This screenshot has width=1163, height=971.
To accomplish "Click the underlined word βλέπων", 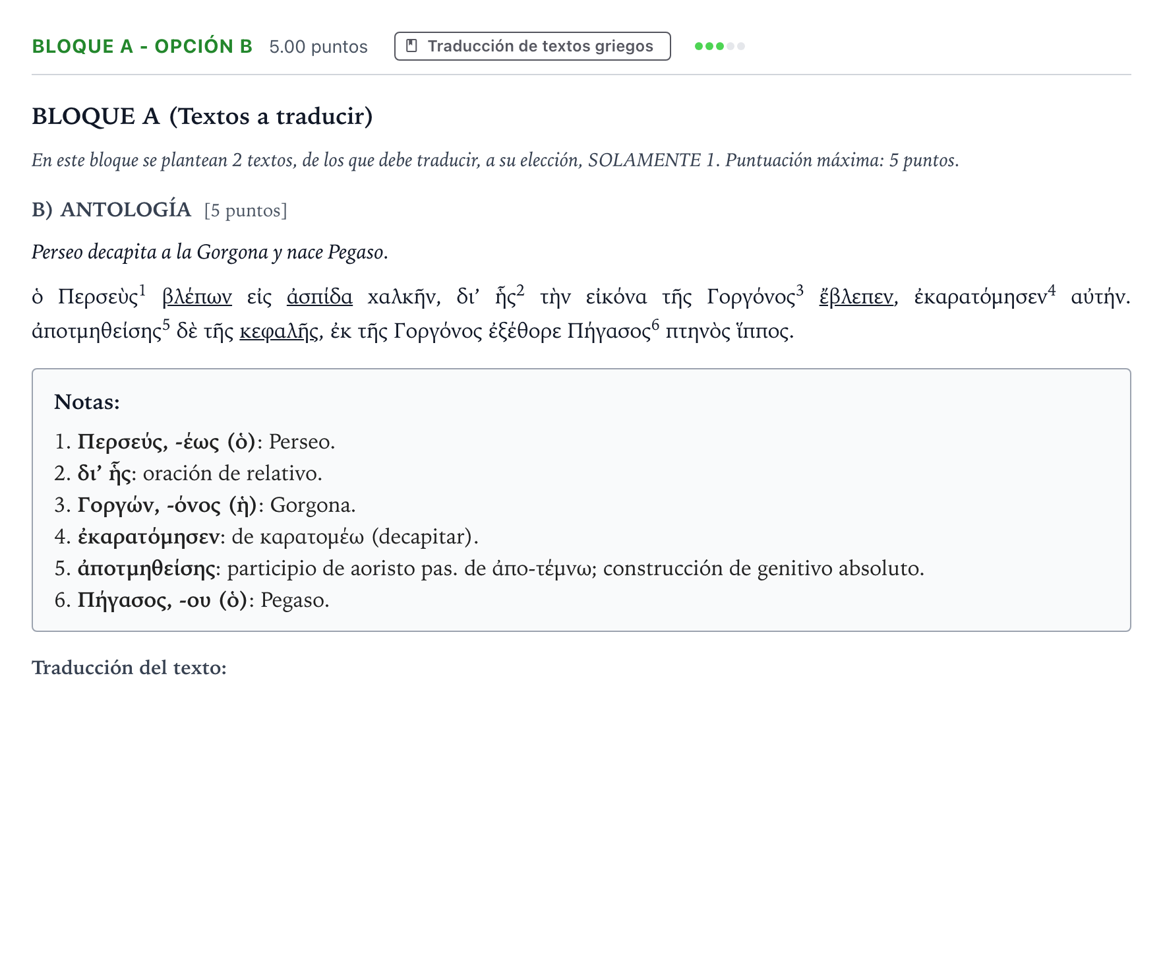I will point(197,298).
